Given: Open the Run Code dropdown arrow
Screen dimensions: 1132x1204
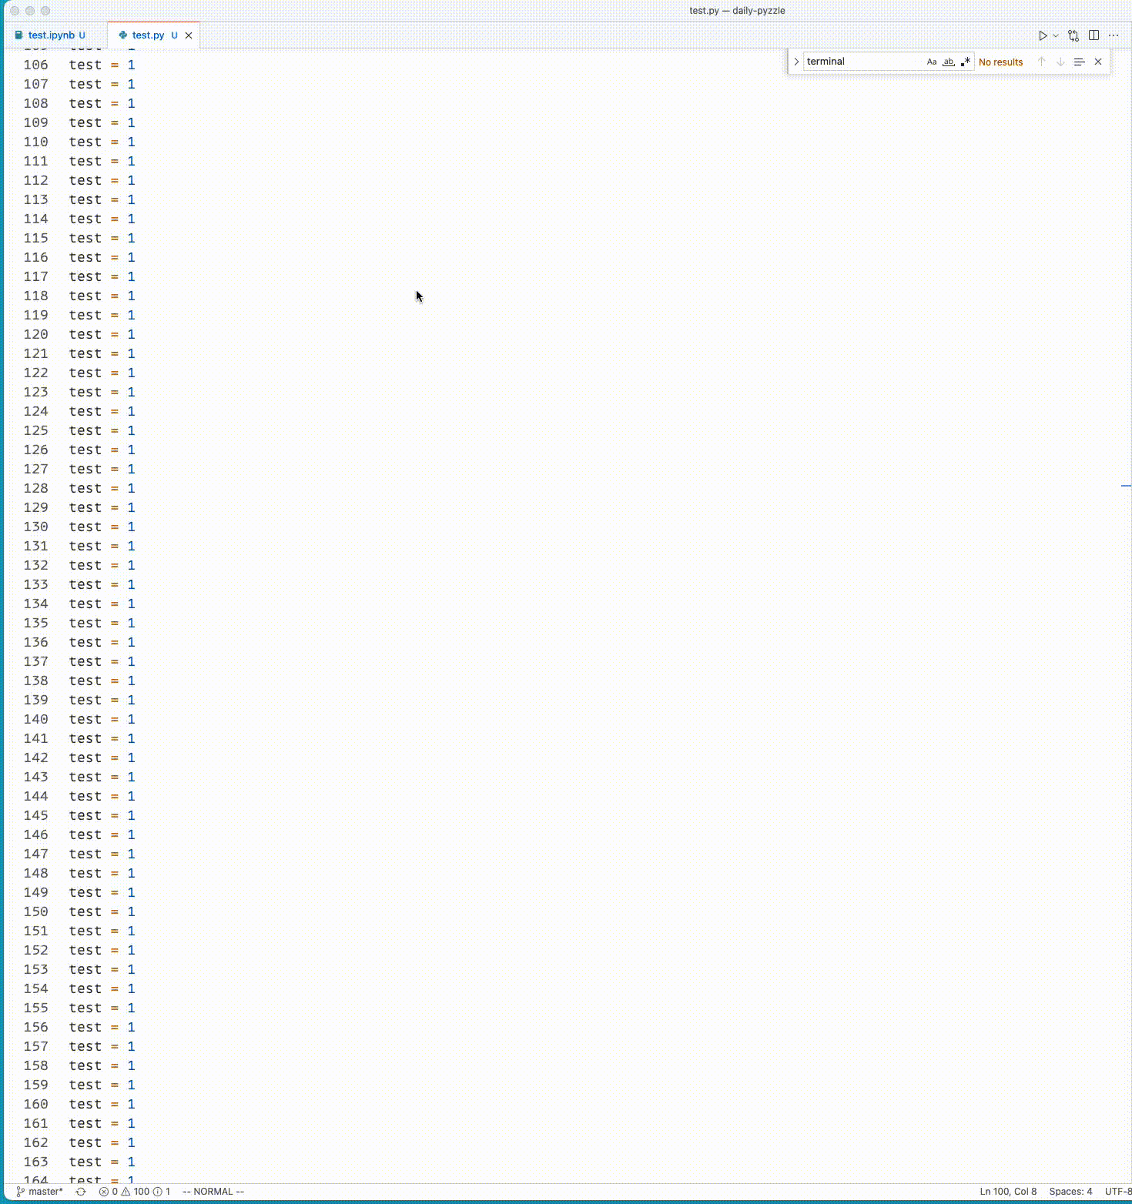Looking at the screenshot, I should tap(1056, 35).
